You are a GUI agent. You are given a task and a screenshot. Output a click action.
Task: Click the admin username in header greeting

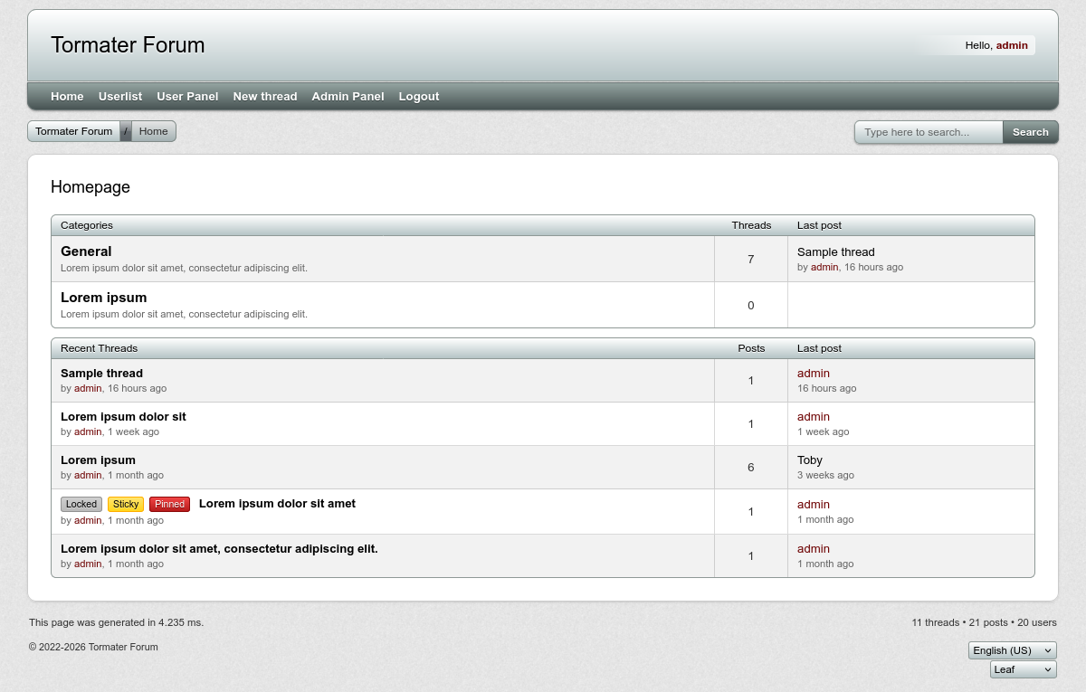pos(1012,45)
